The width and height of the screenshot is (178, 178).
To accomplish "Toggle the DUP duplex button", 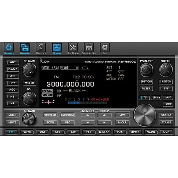I will click(168, 104).
